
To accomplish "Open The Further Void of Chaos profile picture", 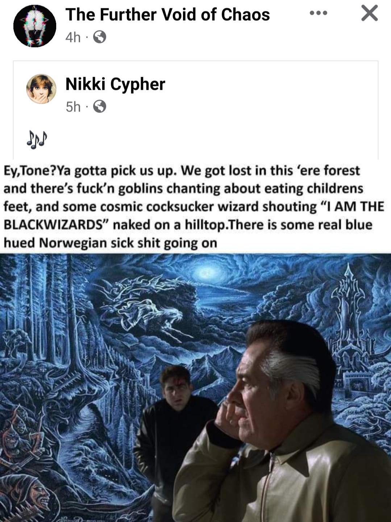I will point(35,26).
